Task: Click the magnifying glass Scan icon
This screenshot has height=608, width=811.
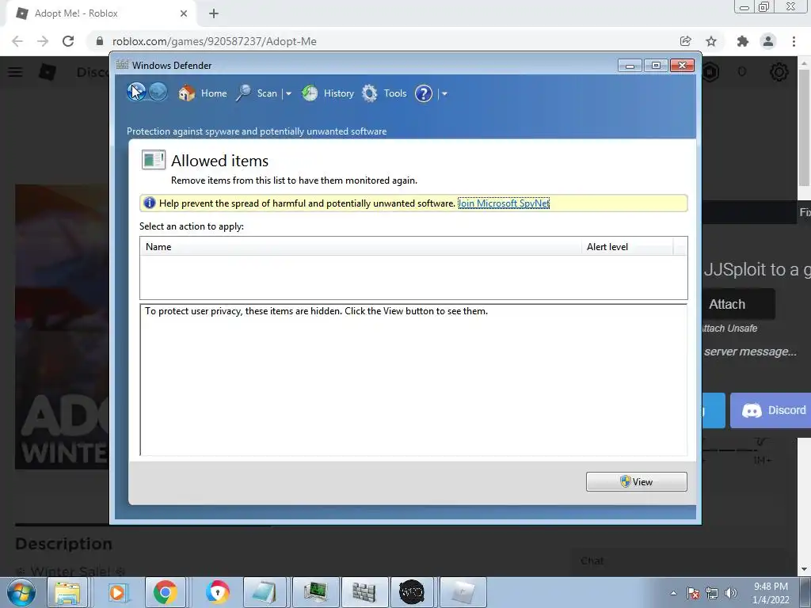Action: 243,93
